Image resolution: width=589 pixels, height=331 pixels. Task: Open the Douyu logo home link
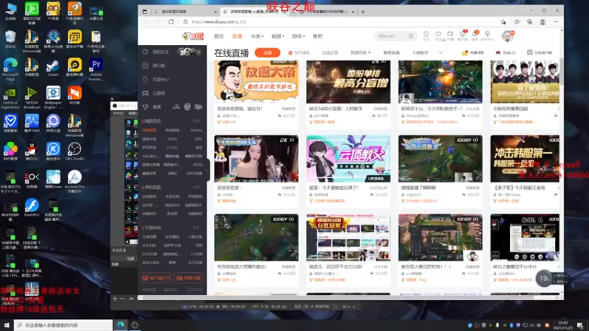click(193, 36)
